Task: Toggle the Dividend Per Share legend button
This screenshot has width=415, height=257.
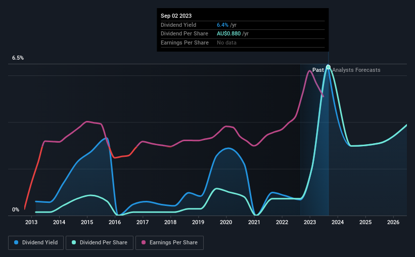Action: point(100,243)
